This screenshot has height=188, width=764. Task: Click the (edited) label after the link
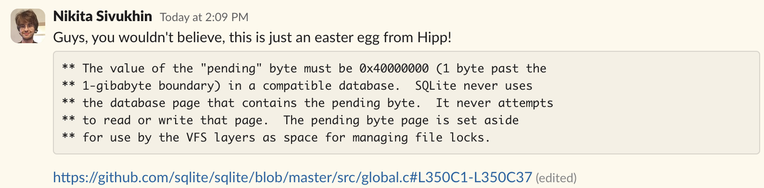coord(556,178)
